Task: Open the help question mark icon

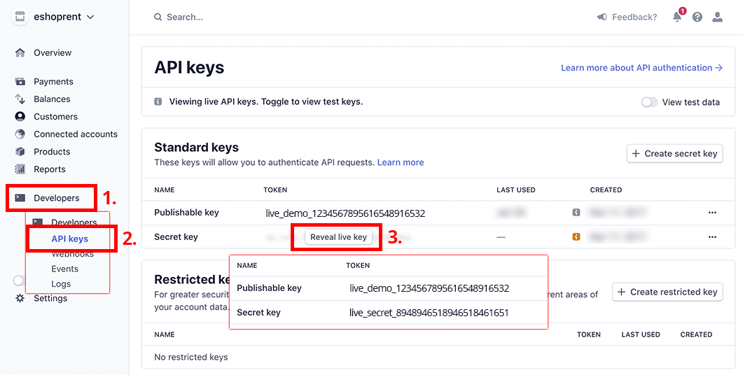Action: pyautogui.click(x=697, y=17)
